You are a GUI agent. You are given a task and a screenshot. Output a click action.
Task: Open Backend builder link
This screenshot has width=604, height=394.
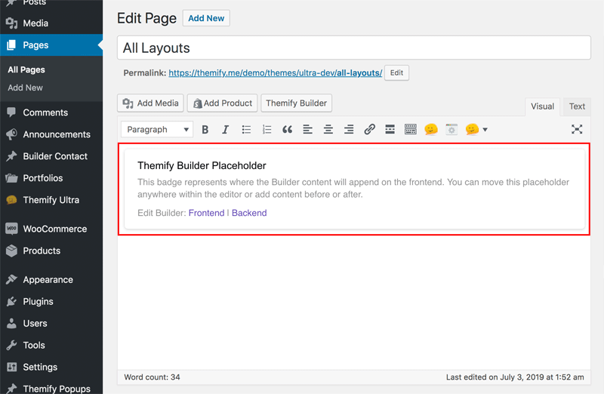click(x=249, y=213)
